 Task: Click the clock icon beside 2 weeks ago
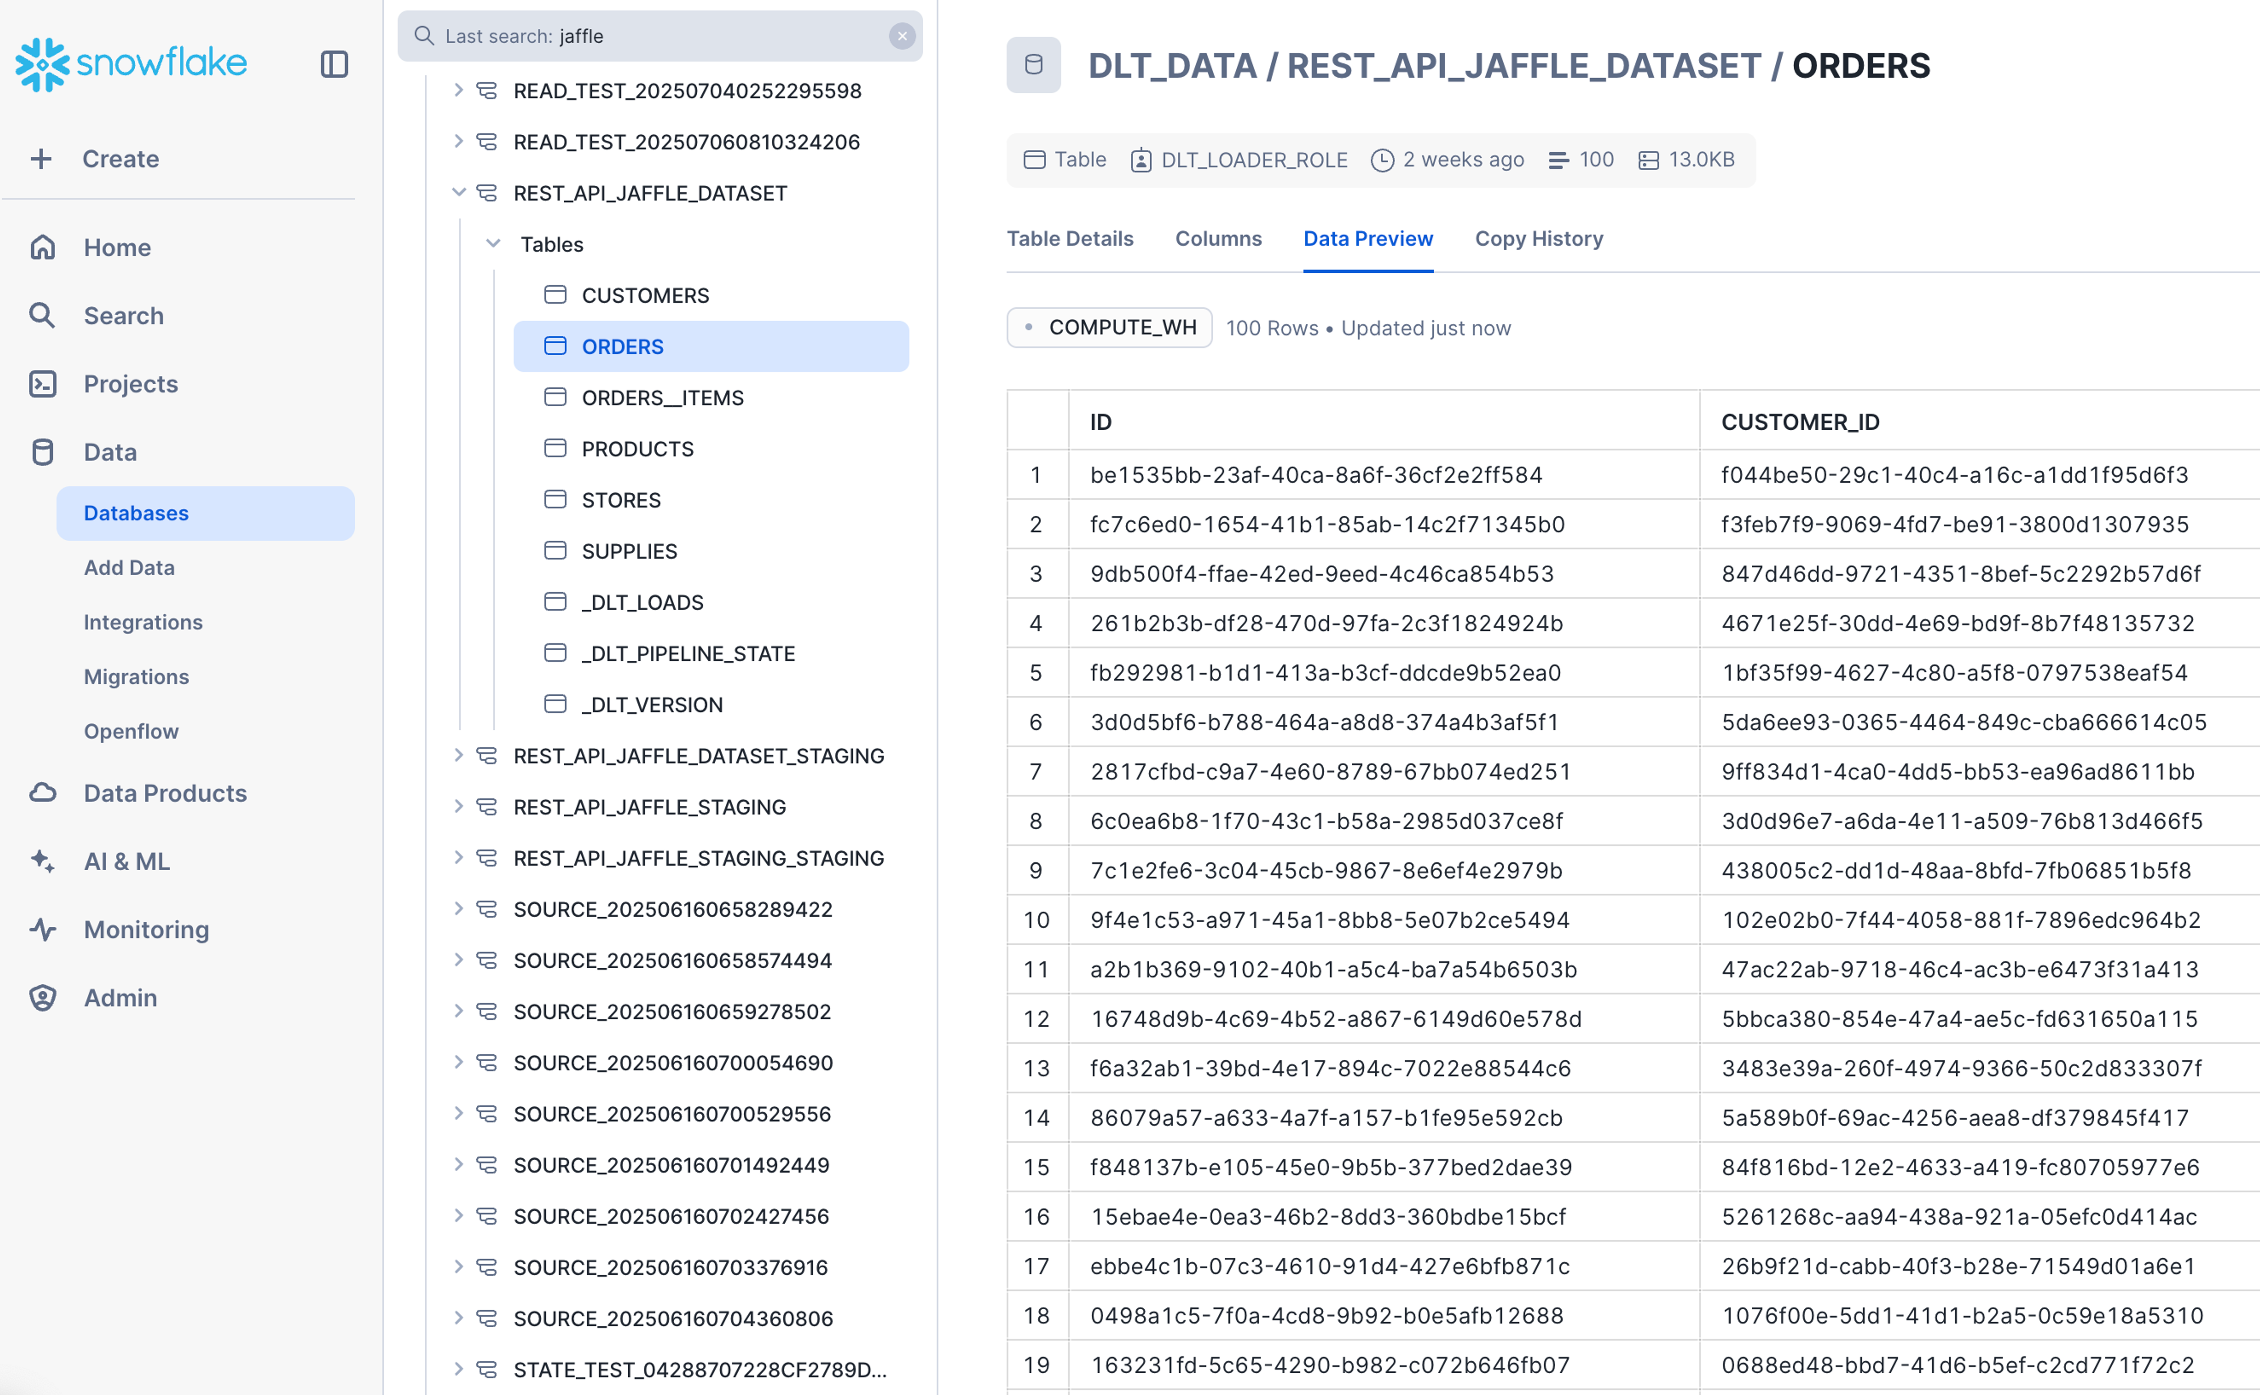tap(1382, 161)
